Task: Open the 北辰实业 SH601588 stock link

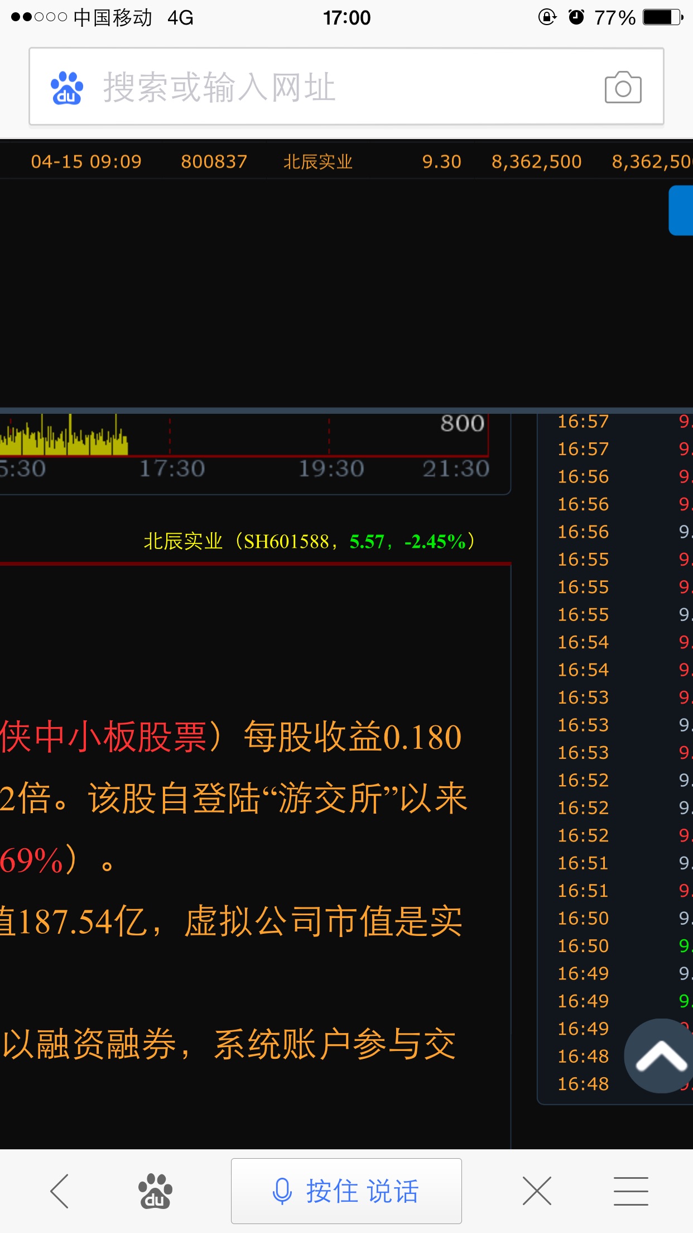Action: pos(309,541)
